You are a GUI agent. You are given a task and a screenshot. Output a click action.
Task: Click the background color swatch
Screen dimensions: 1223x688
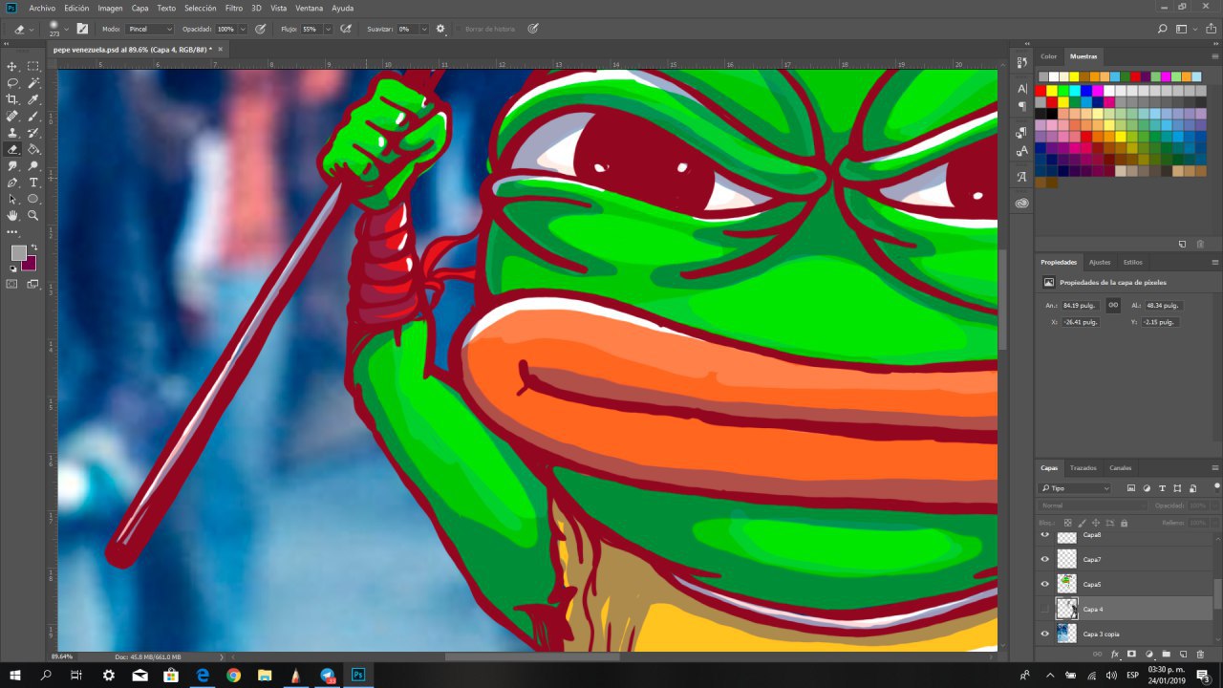tap(30, 264)
